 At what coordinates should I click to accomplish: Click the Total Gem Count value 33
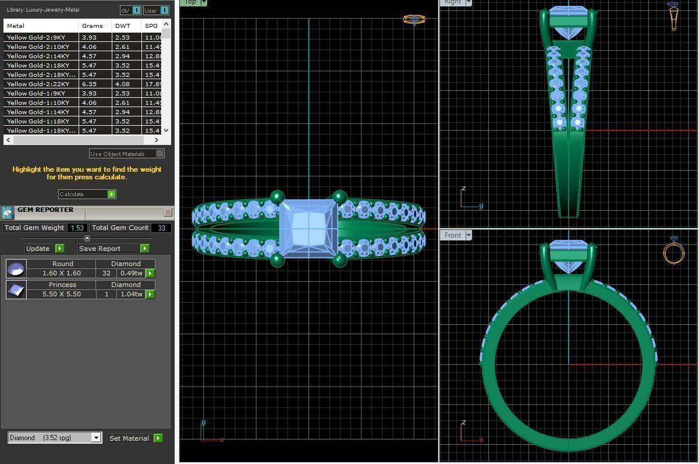[161, 228]
